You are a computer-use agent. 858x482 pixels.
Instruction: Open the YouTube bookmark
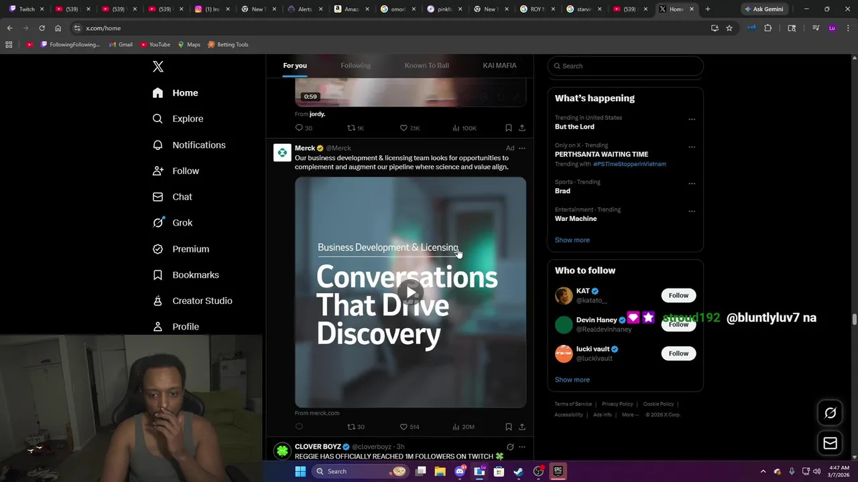coord(156,45)
